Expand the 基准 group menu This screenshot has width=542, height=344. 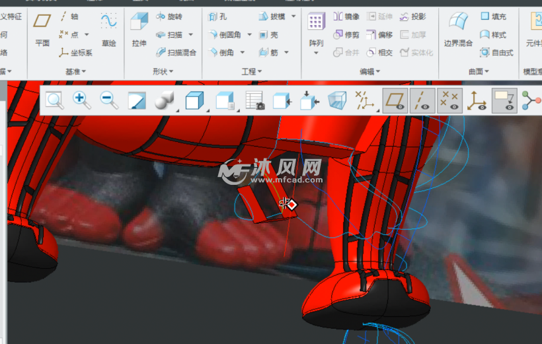75,71
